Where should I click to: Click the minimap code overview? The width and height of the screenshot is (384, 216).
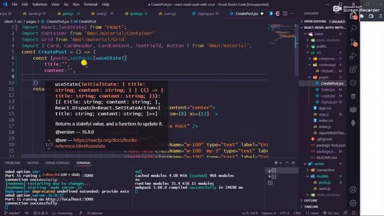pyautogui.click(x=281, y=34)
